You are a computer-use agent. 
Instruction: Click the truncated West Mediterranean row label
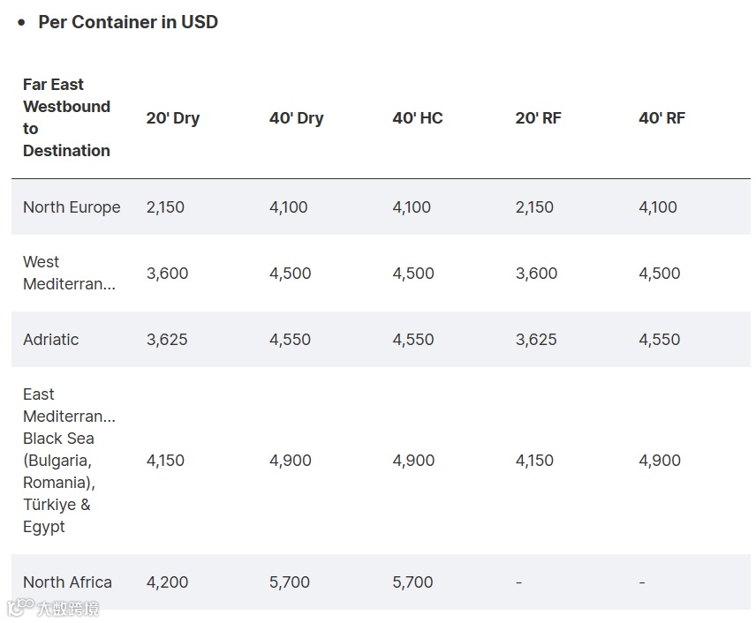pos(69,273)
